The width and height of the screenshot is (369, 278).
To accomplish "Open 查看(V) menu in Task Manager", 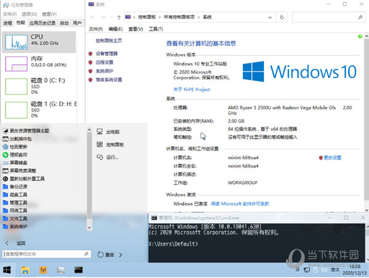I will point(49,14).
